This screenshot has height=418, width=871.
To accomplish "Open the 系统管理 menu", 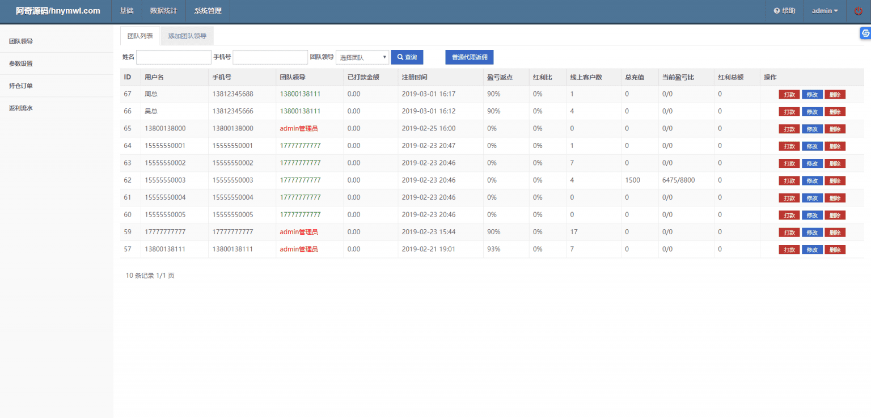I will click(x=208, y=10).
